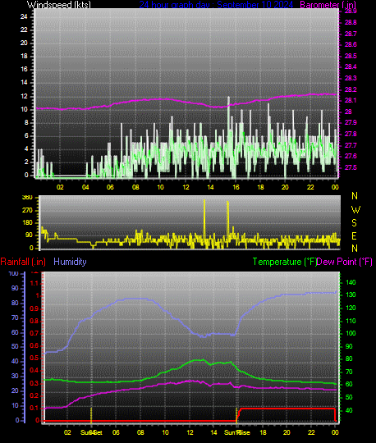
Task: Click the 24 value on windspeed axis
Action: point(24,16)
